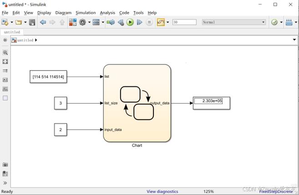
Task: Click the Model Configuration gear icon
Action: coord(83,22)
